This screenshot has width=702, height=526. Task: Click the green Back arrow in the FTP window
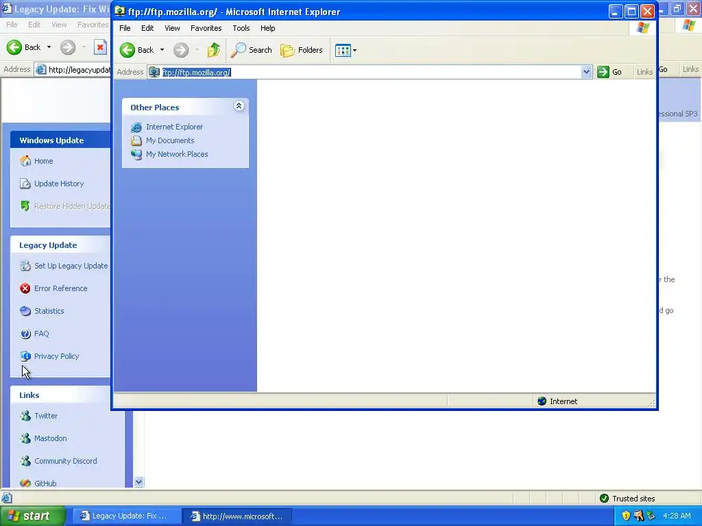[x=127, y=50]
